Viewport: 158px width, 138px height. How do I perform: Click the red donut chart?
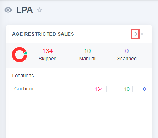coord(20,55)
